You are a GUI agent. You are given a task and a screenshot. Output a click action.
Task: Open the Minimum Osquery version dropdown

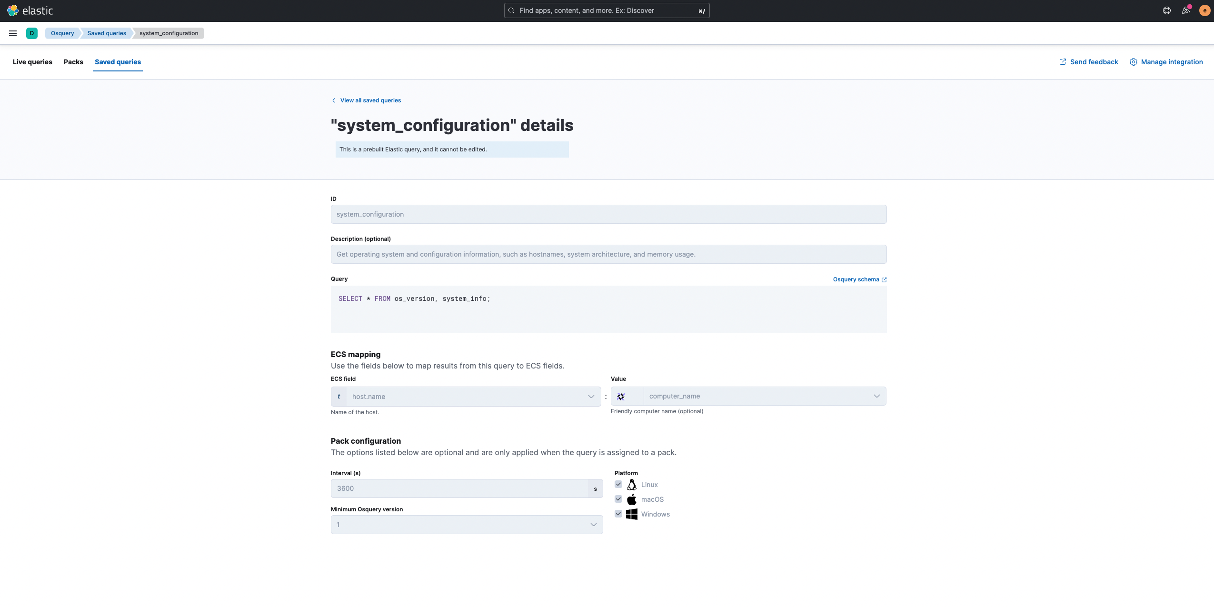[593, 525]
